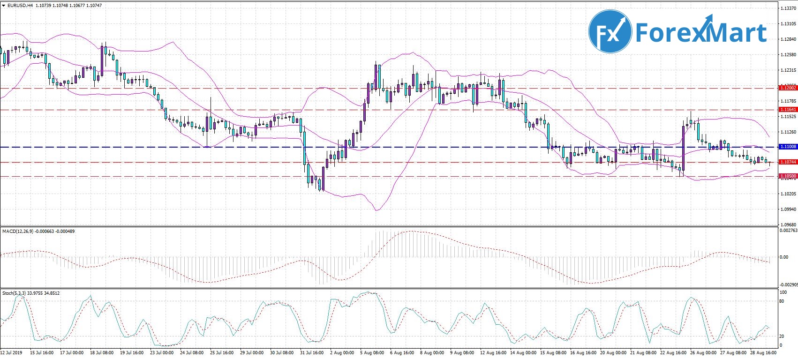Click Stochastic scale value 80

[782, 301]
